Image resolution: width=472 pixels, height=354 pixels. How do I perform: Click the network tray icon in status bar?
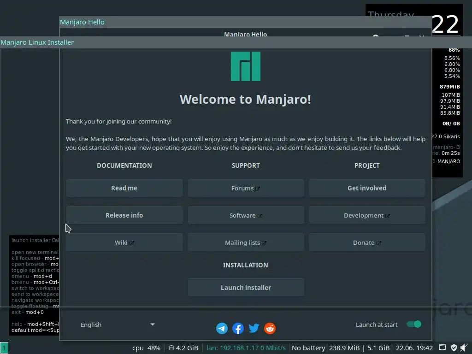pyautogui.click(x=442, y=348)
